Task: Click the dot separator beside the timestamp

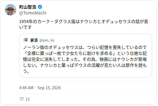Action: [35, 88]
